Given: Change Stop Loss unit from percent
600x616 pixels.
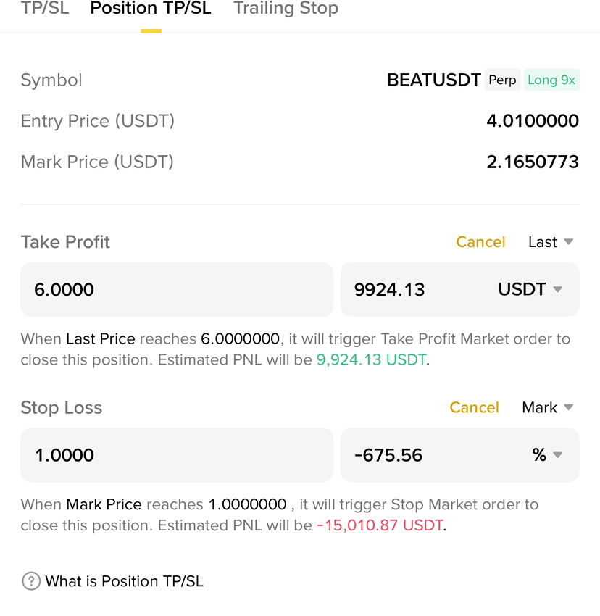Looking at the screenshot, I should (547, 455).
